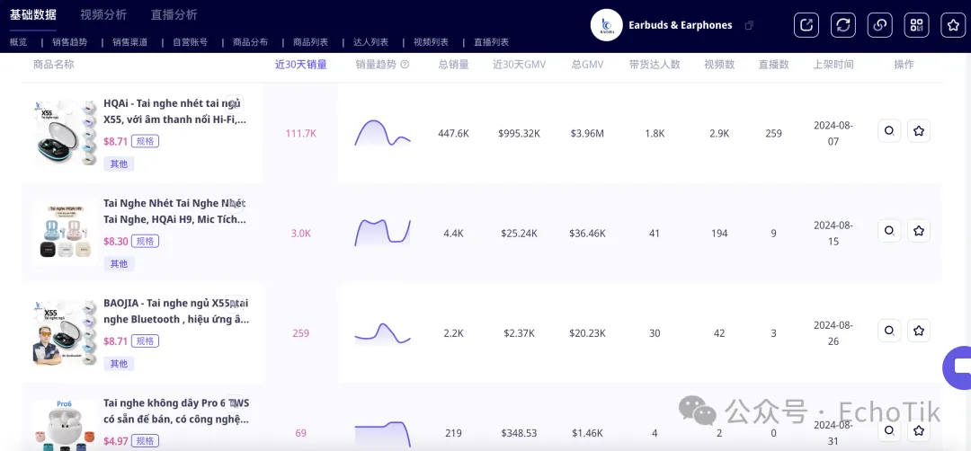Click the export/share icon in header
Screen dimensions: 971x451
806,24
